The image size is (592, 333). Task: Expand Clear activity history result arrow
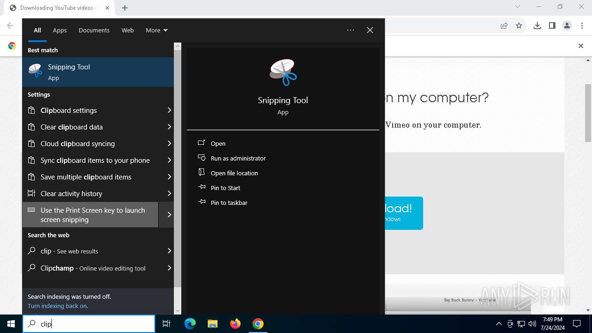click(169, 193)
